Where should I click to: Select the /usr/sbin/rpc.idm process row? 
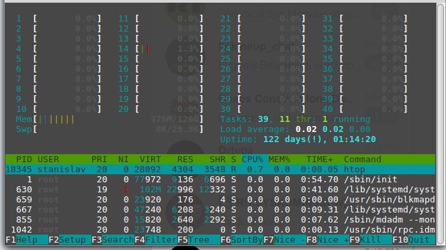tap(220, 230)
